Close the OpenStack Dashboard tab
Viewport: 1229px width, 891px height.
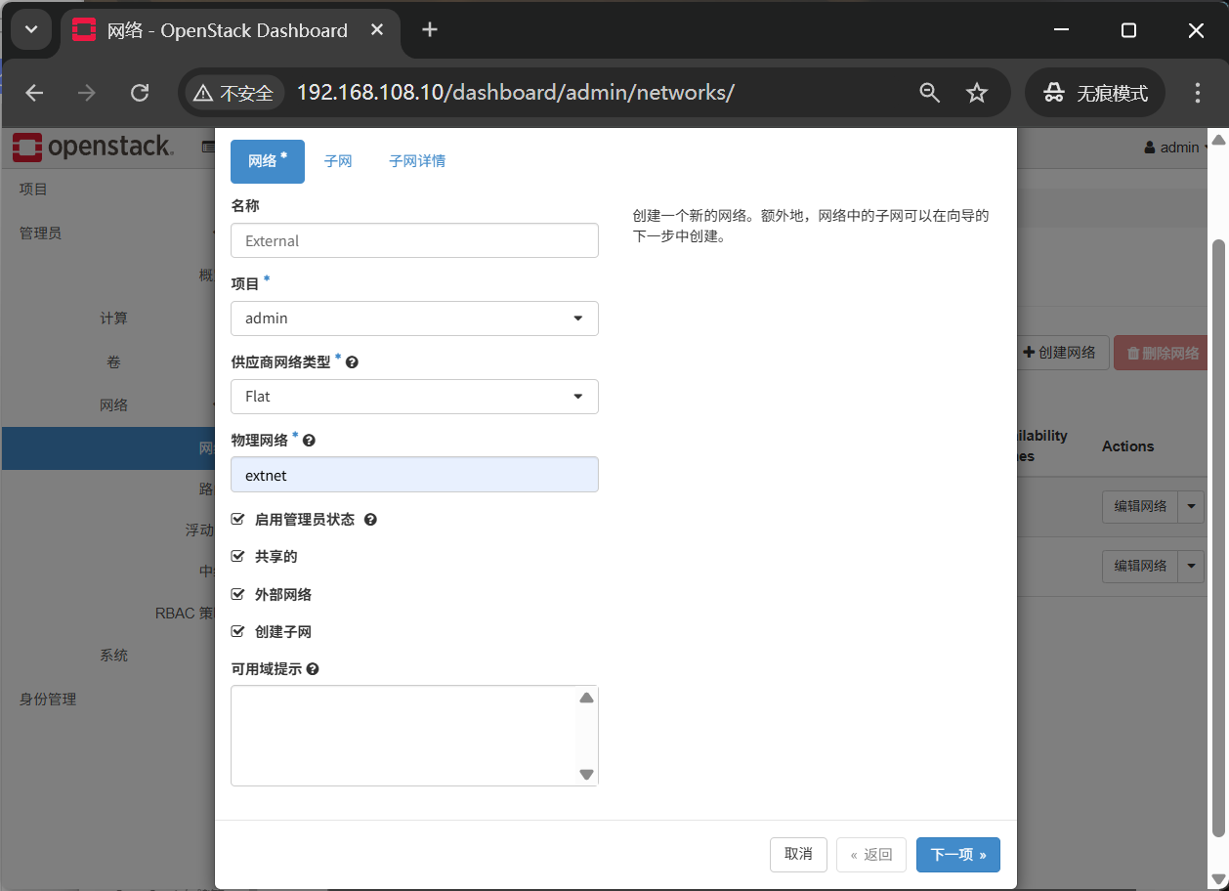(x=379, y=30)
